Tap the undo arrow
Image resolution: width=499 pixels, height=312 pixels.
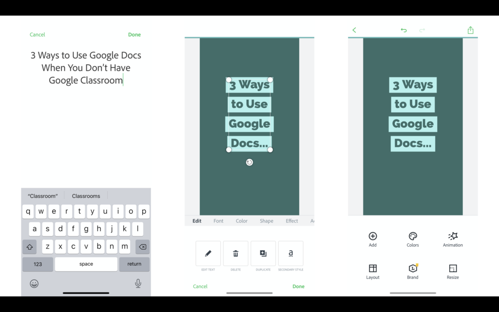point(403,30)
